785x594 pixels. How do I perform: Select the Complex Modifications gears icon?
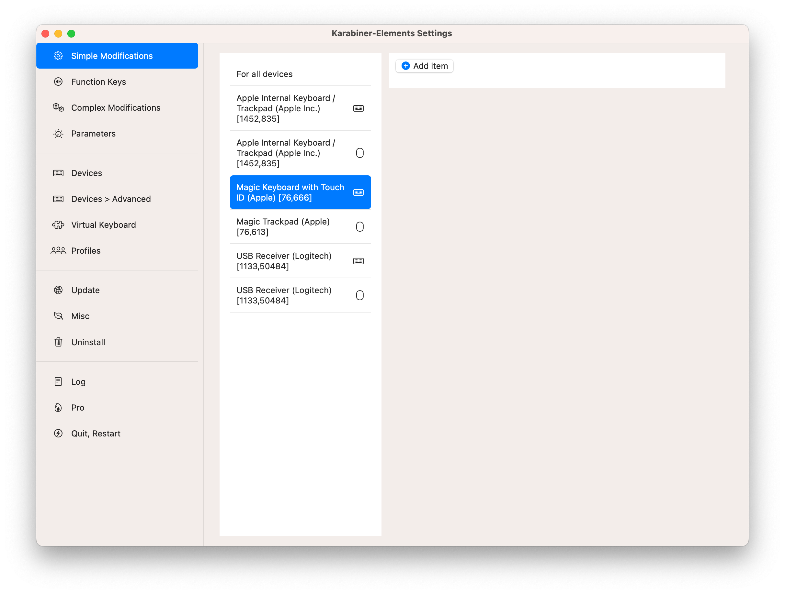pyautogui.click(x=58, y=107)
